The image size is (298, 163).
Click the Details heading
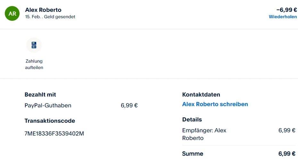click(x=192, y=120)
